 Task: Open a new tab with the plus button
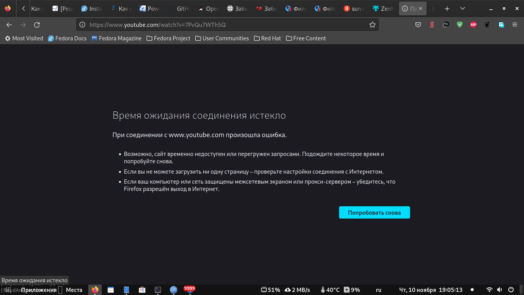click(x=447, y=8)
